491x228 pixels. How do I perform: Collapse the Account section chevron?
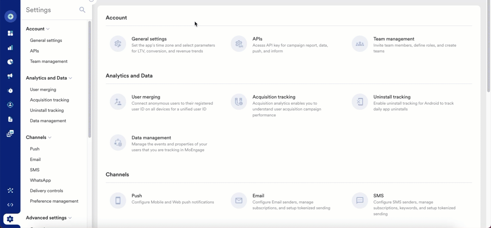click(48, 29)
